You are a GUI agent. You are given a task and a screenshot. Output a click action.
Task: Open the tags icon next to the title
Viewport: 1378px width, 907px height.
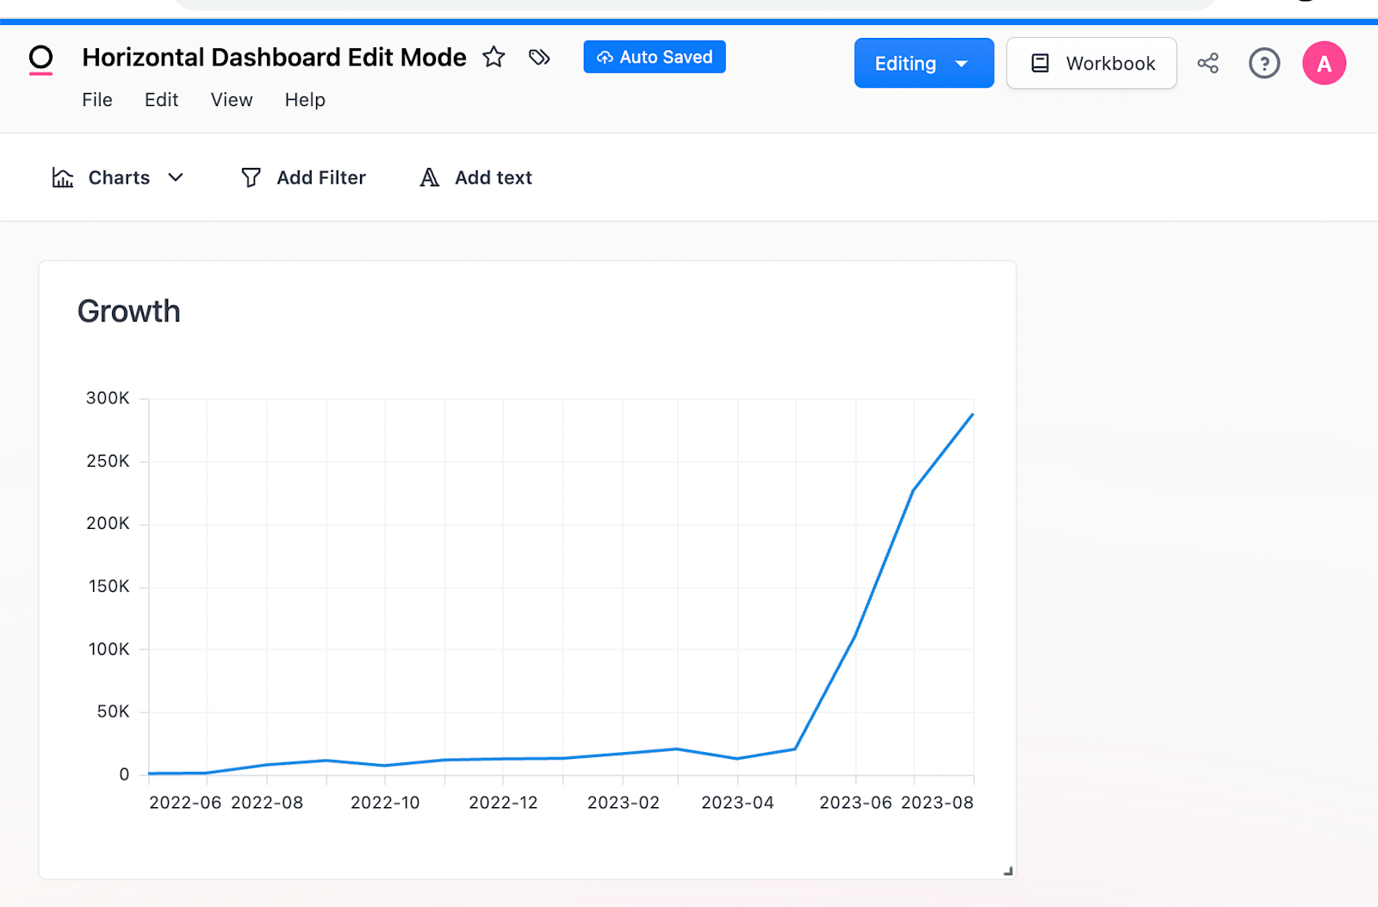tap(539, 57)
